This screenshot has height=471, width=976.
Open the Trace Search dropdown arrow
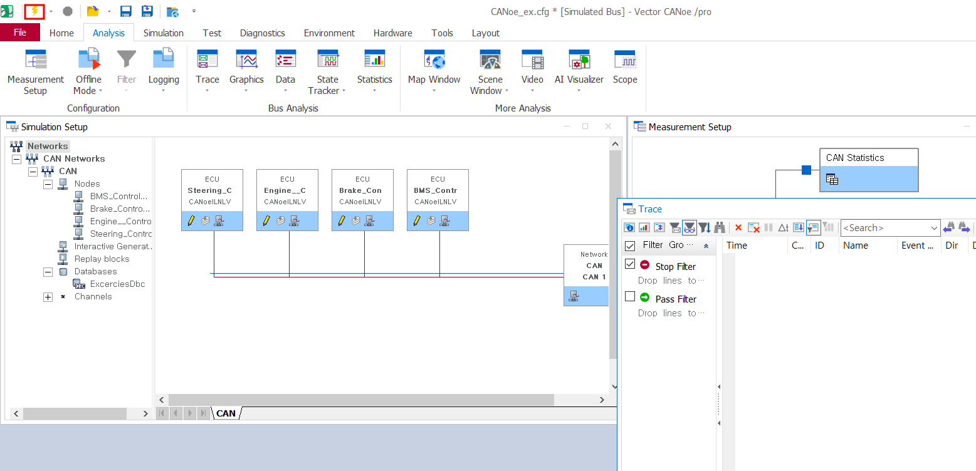934,228
